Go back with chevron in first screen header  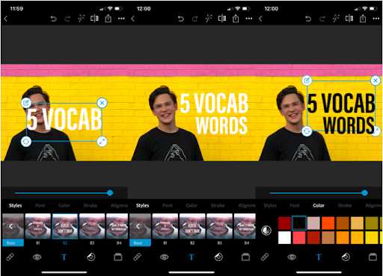click(6, 19)
